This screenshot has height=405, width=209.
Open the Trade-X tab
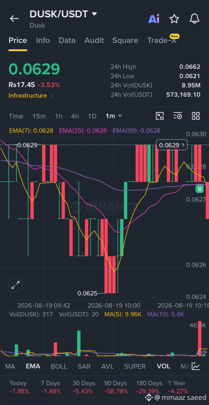click(x=162, y=40)
